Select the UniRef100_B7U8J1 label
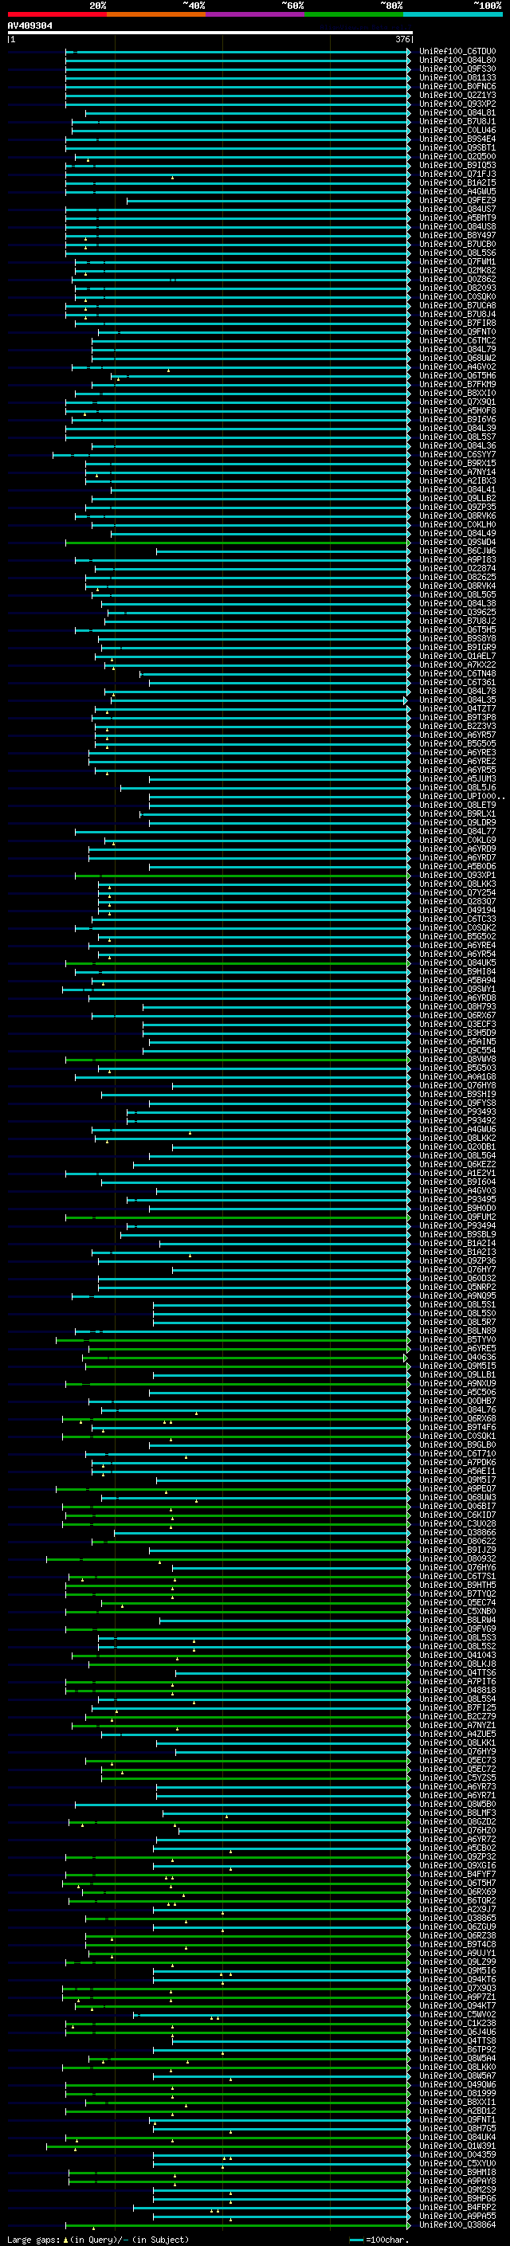This screenshot has width=510, height=2246. [457, 121]
